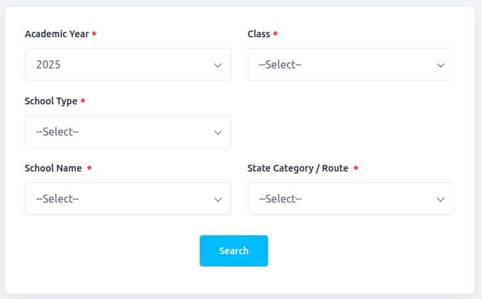Open the Academic Year dropdown
The image size is (482, 299).
tap(128, 65)
